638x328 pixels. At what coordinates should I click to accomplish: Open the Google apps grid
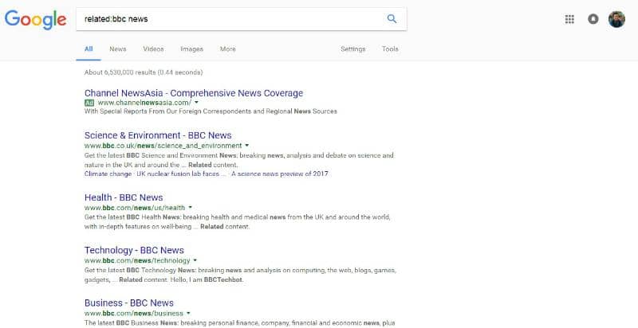point(569,19)
